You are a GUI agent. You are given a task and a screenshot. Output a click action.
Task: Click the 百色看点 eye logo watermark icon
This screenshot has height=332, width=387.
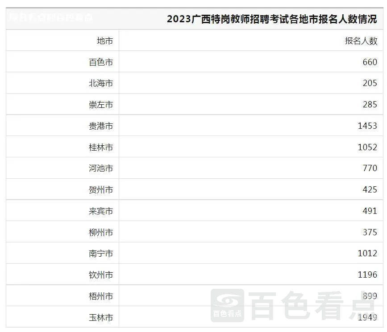coord(227,305)
